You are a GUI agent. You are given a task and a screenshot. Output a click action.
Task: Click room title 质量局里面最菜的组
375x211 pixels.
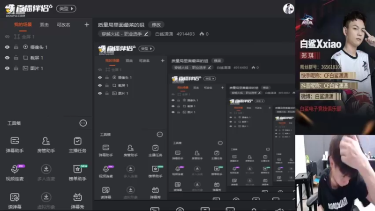[121, 25]
